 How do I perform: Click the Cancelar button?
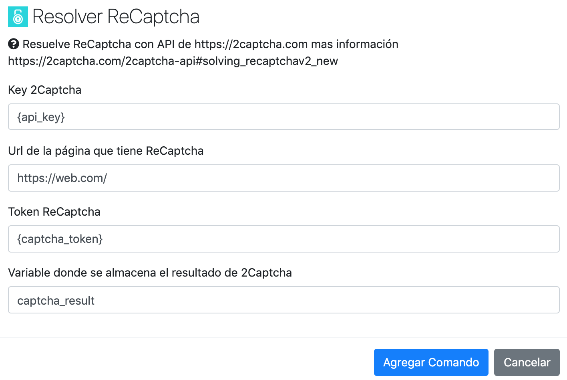pyautogui.click(x=527, y=362)
